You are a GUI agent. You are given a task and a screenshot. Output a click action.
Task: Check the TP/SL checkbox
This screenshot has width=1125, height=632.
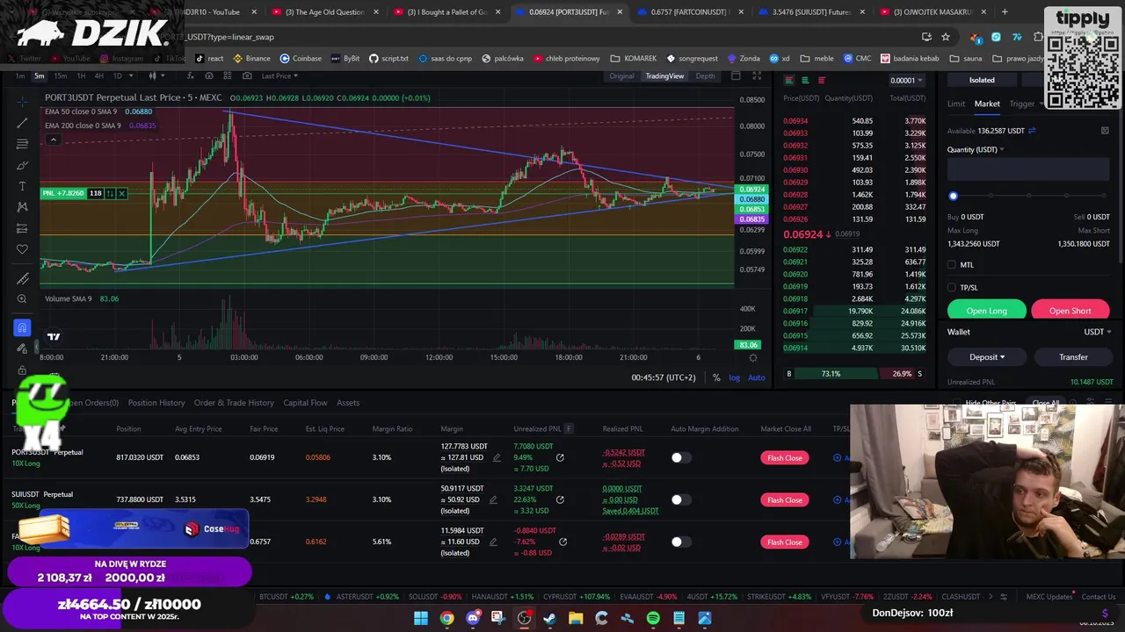pyautogui.click(x=952, y=287)
